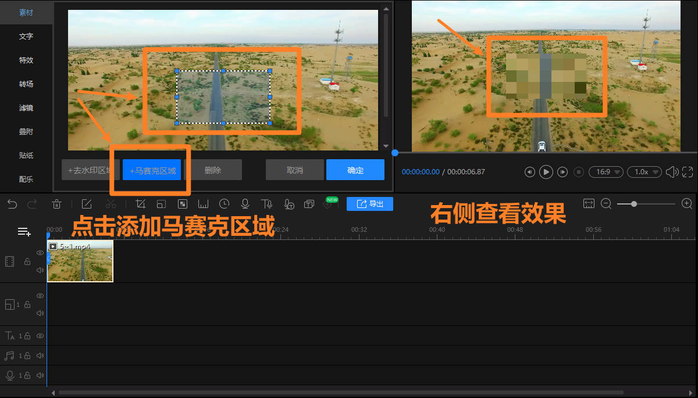
Task: Click the add track icon above the timeline
Action: (x=24, y=232)
